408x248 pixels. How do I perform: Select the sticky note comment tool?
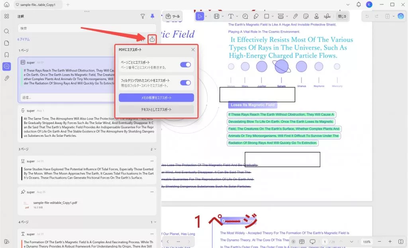point(245,16)
